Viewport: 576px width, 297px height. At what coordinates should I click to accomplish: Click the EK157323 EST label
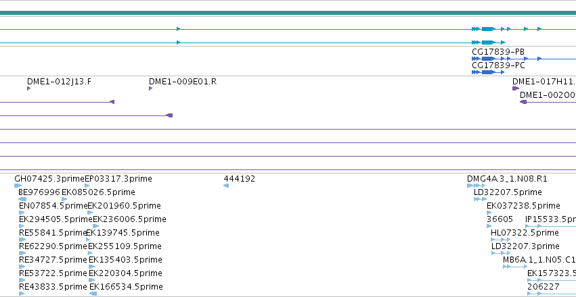[552, 273]
